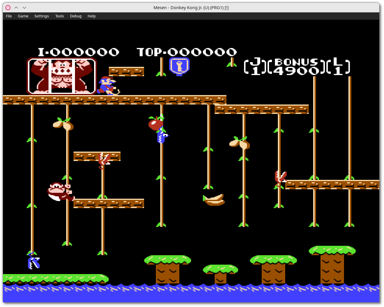Viewport: 384px width, 307px height.
Task: Click the player score I-000000
Action: (x=79, y=52)
